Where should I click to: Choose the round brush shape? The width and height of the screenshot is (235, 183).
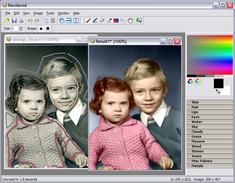click(x=41, y=28)
